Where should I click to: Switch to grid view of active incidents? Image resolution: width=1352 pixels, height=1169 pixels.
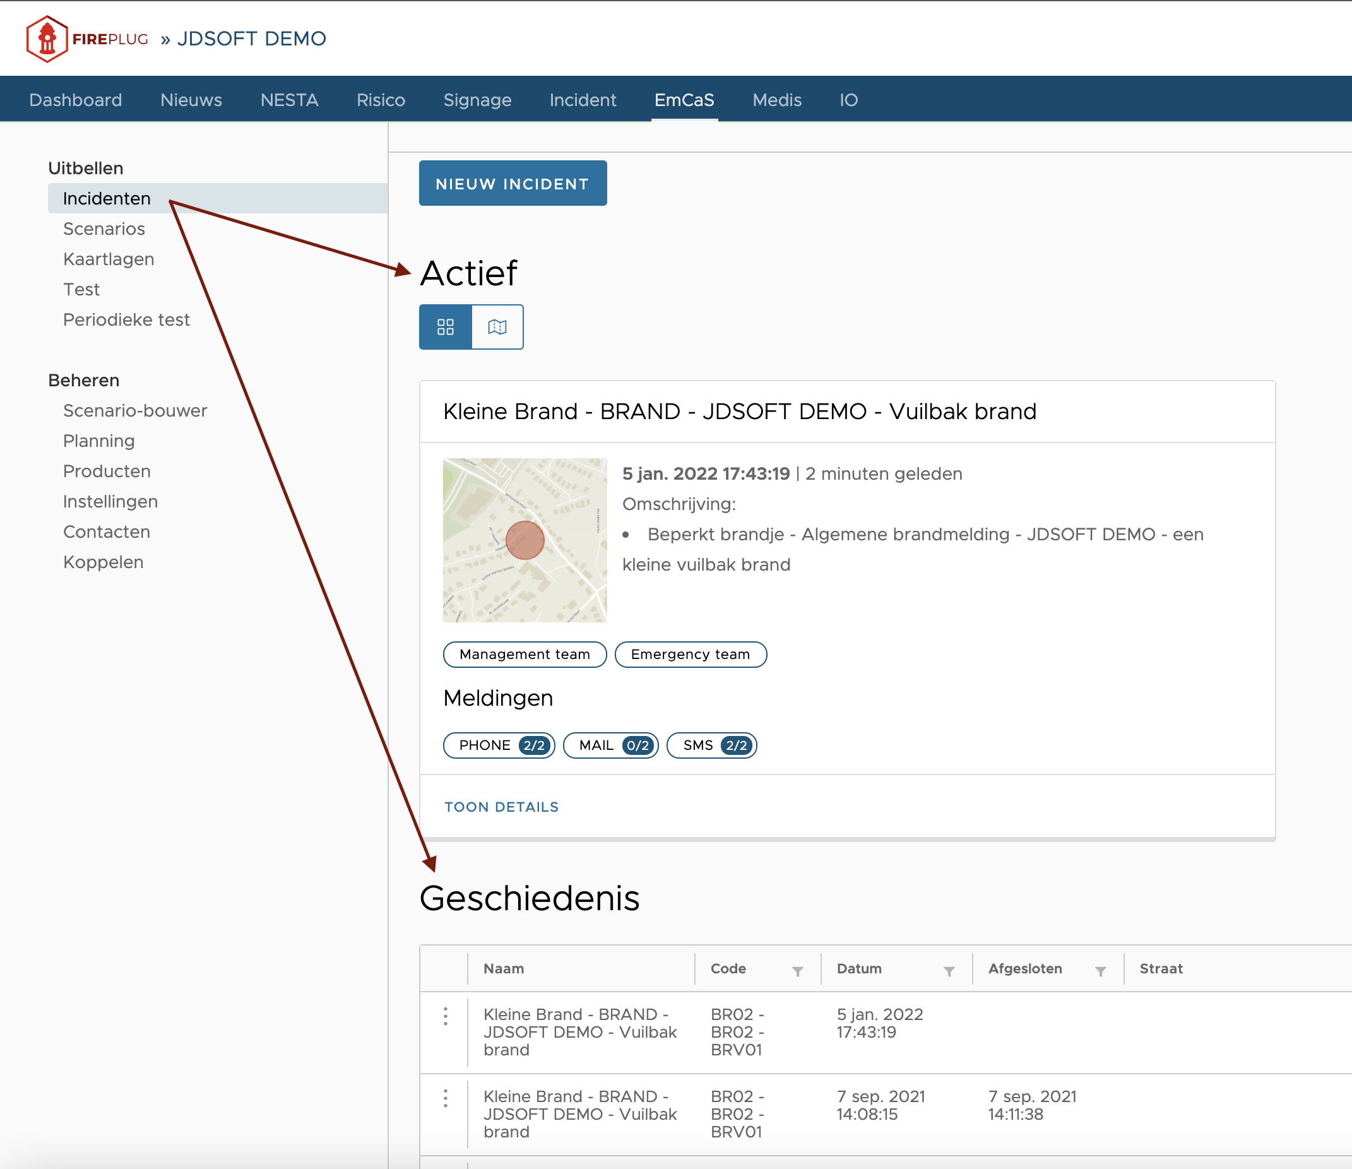(x=445, y=327)
